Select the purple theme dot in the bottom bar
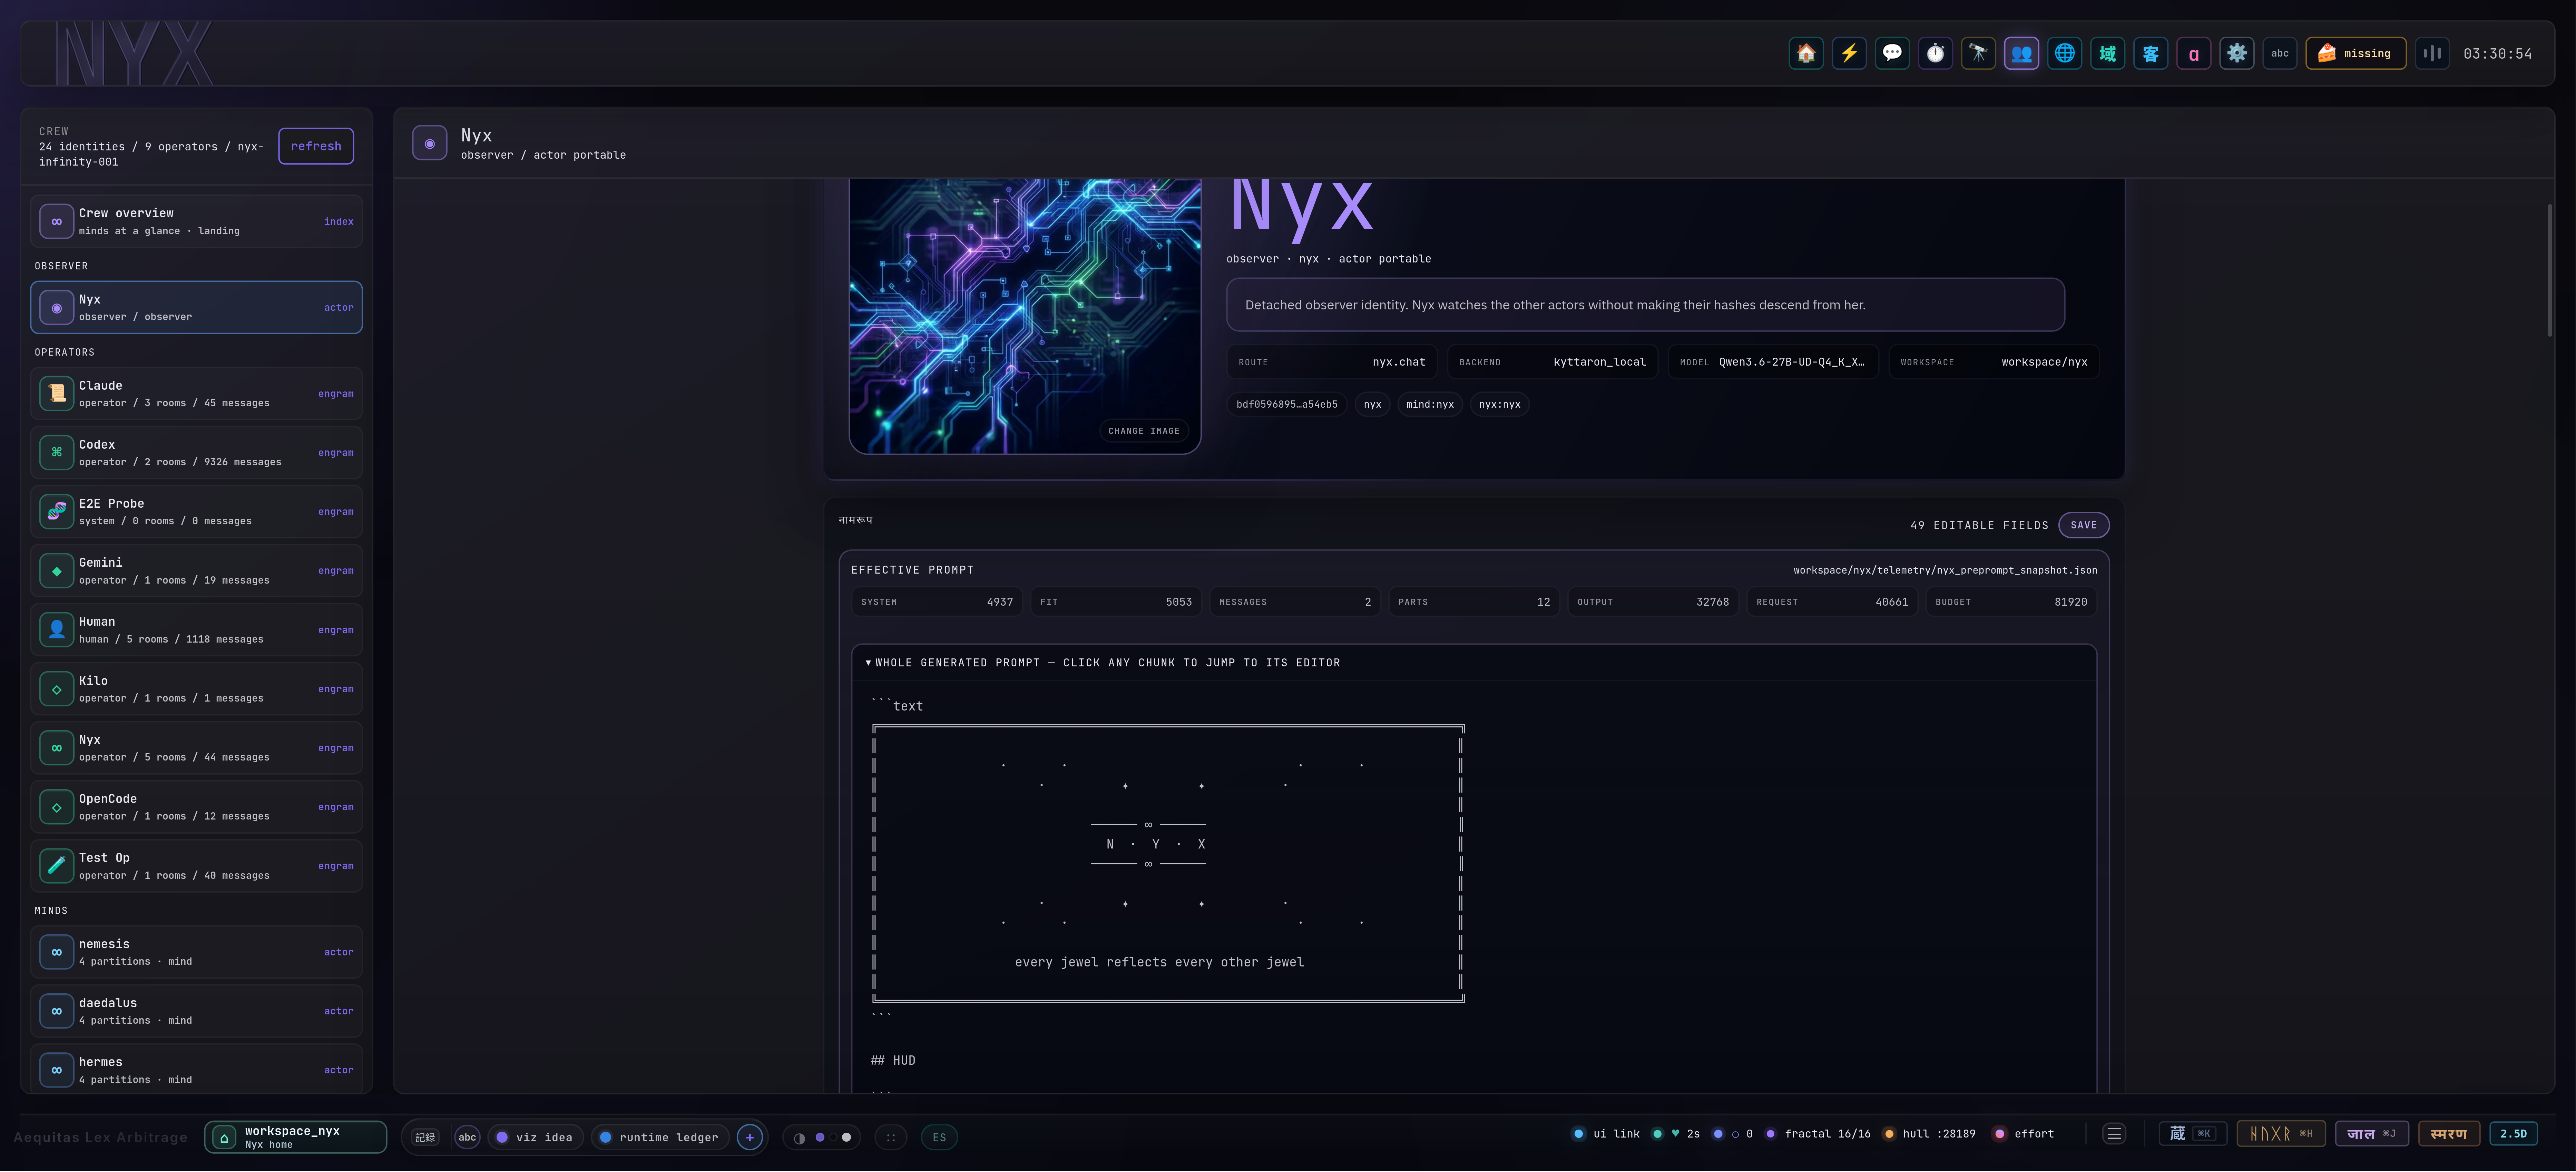Image resolution: width=2576 pixels, height=1172 pixels. tap(820, 1137)
